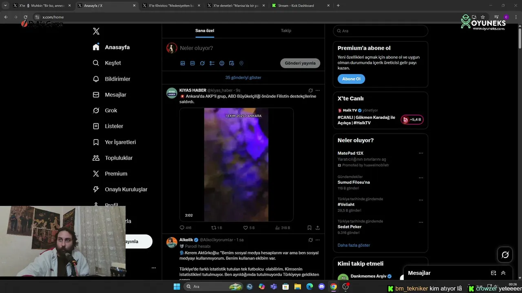
Task: Open Sedat Peker trending topic
Action: click(x=349, y=227)
